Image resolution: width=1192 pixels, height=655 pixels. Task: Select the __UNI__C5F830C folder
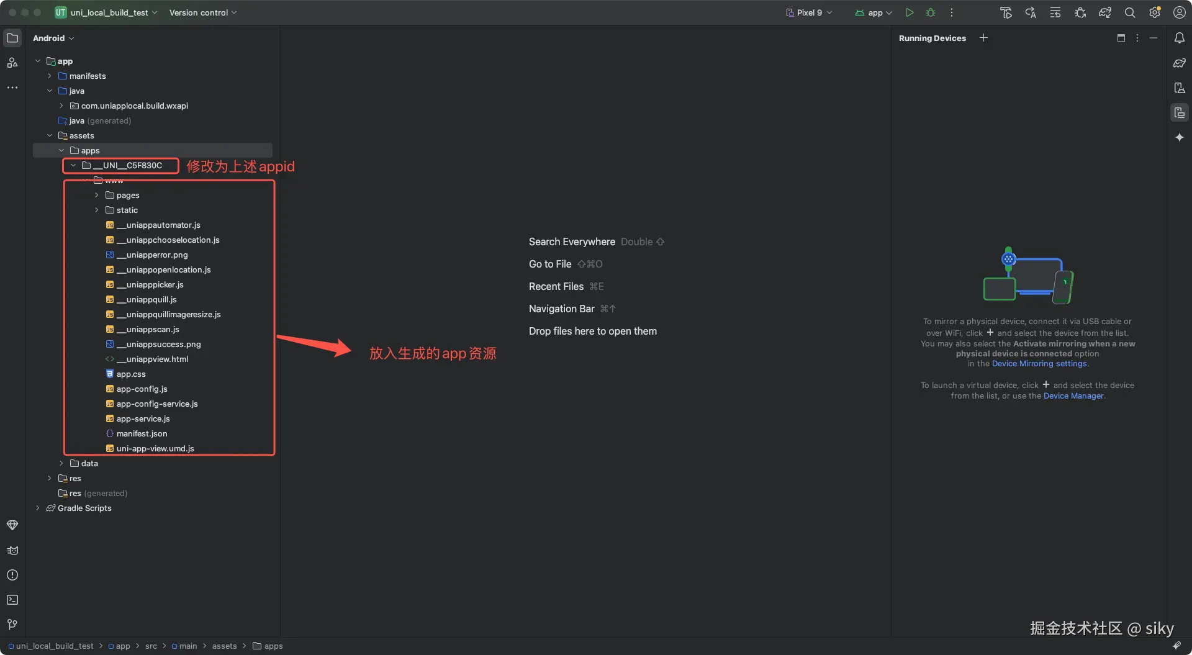point(122,165)
